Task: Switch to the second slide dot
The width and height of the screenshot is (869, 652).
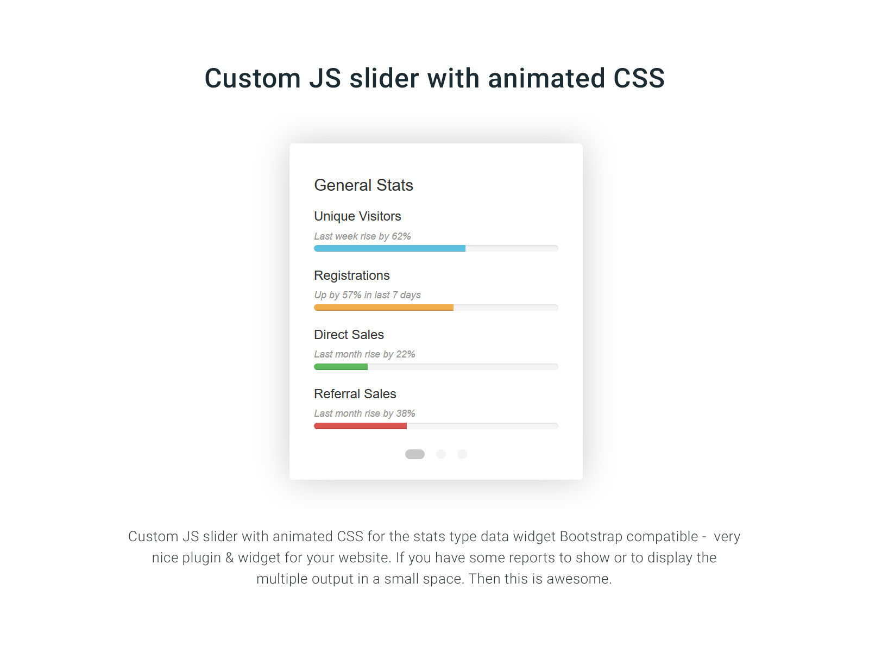Action: [x=441, y=454]
